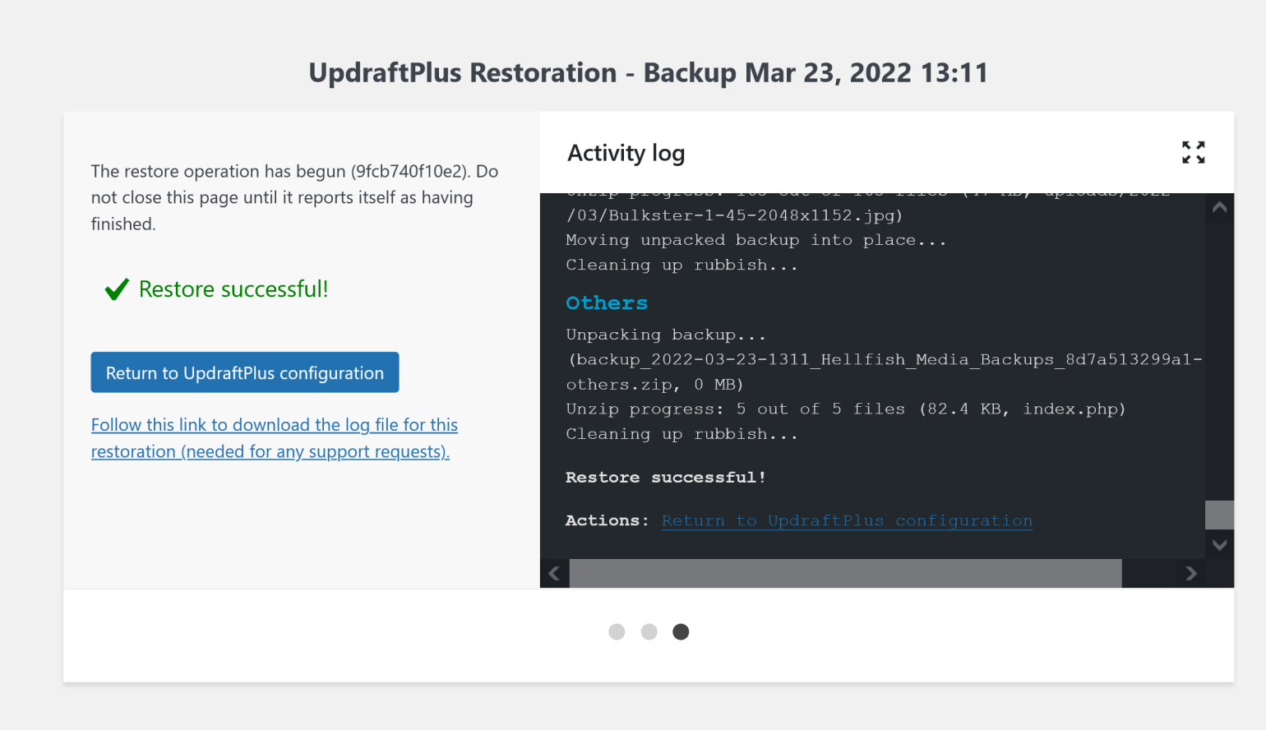Click the horizontal scrollbar thumb in the log

tap(845, 573)
